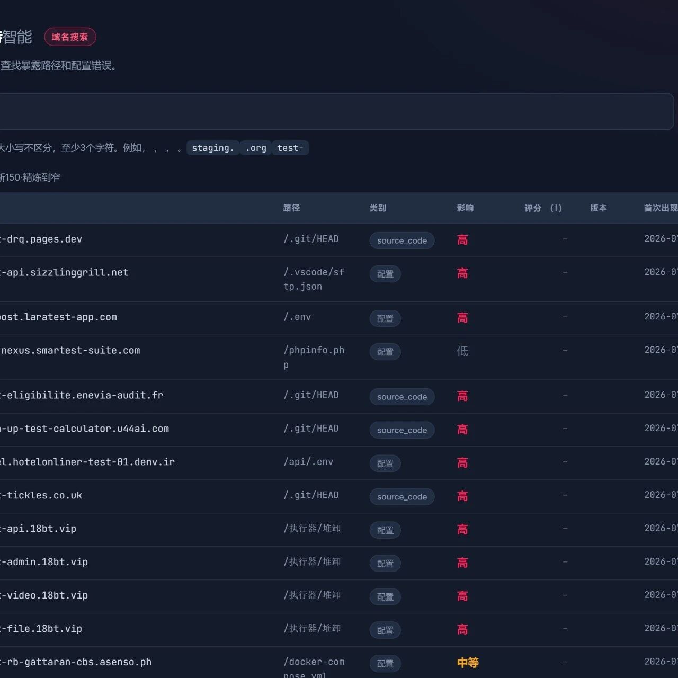Select the test- example chip
The image size is (678, 678).
coord(290,148)
